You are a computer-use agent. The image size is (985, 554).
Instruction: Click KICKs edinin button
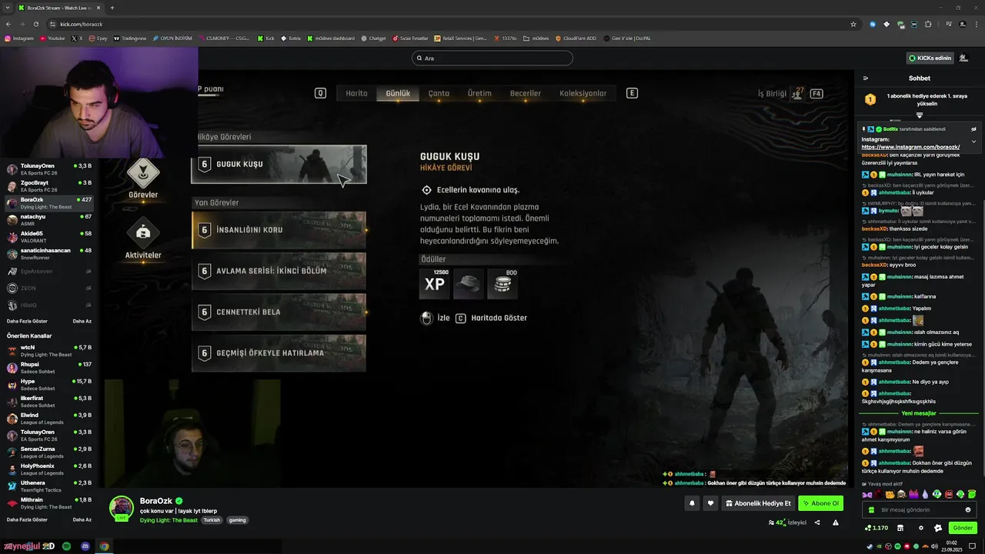click(x=930, y=58)
